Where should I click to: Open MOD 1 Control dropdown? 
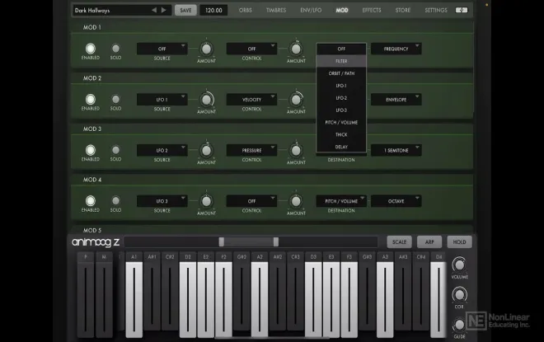pos(251,49)
